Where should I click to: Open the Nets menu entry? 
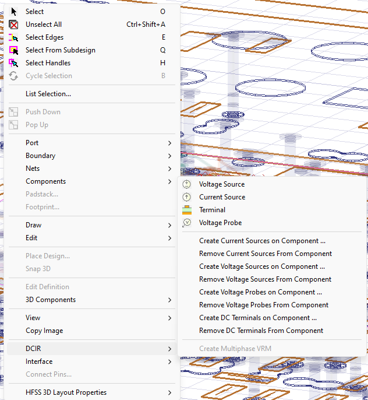[91, 169]
